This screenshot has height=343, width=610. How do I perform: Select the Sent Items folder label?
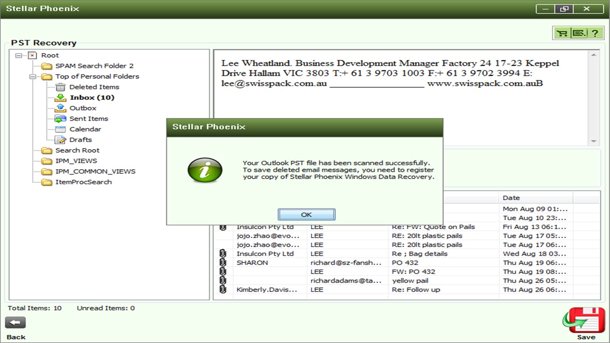click(88, 119)
